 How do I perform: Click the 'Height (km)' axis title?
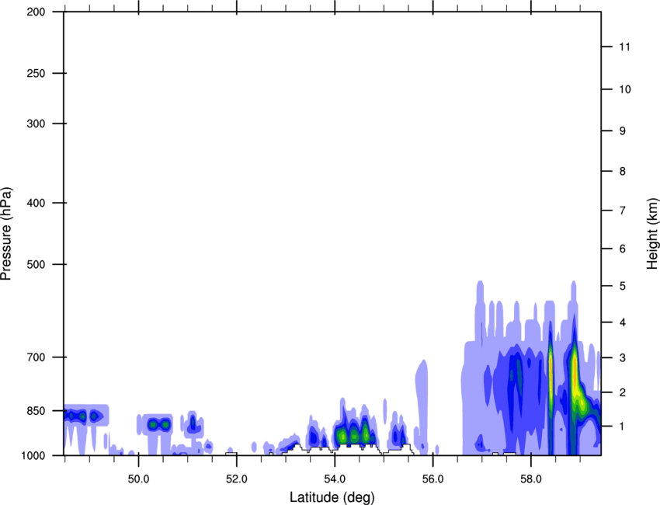(652, 233)
